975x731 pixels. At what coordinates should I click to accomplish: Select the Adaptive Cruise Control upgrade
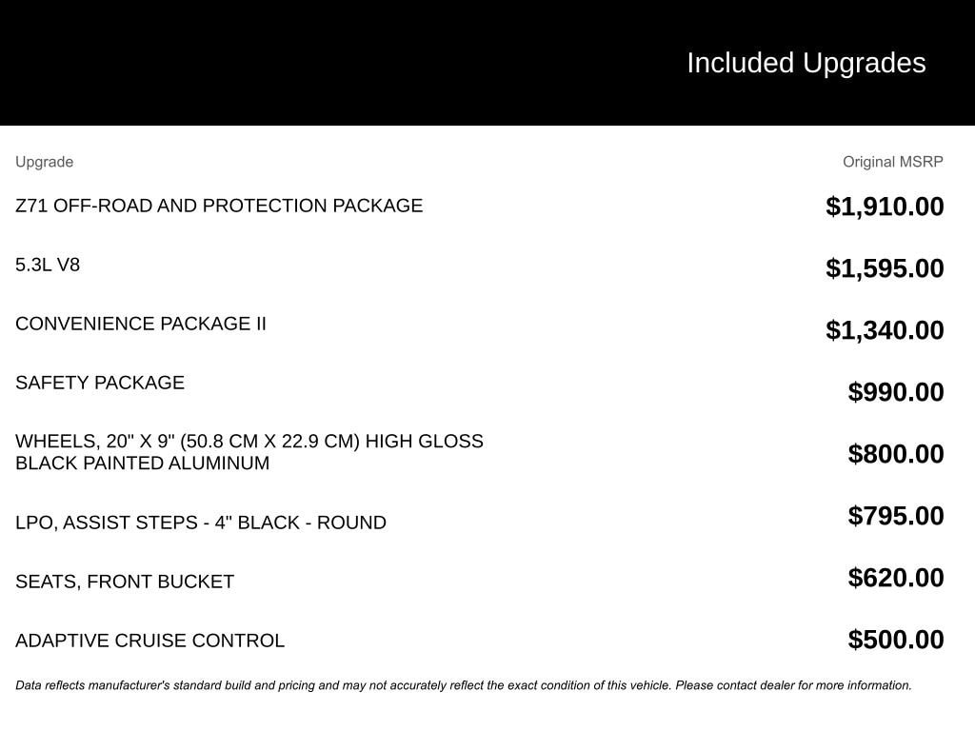(x=149, y=641)
